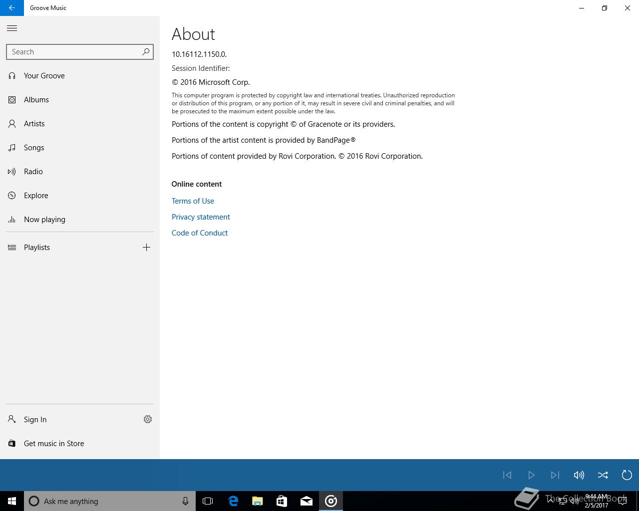Toggle repeat mode
Viewport: 639px width, 511px height.
[627, 475]
